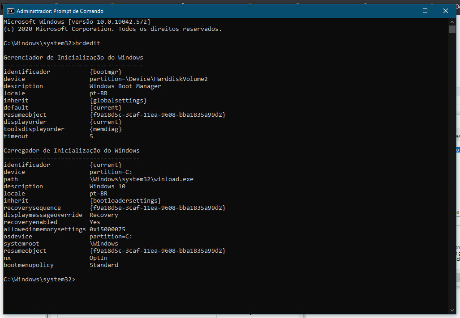The height and width of the screenshot is (318, 460).
Task: Click the copyright line '(c) 2020 Microsoft Corporation'
Action: 113,29
